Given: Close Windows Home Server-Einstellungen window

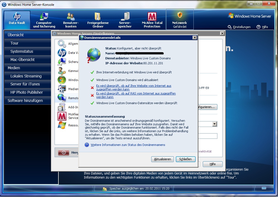Looking at the screenshot, I should coord(222,34).
